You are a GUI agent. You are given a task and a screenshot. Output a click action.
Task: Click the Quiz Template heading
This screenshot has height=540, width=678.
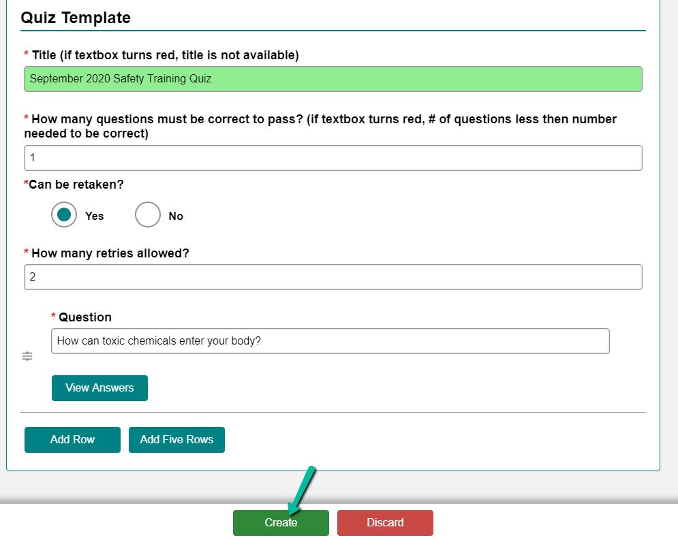[76, 18]
